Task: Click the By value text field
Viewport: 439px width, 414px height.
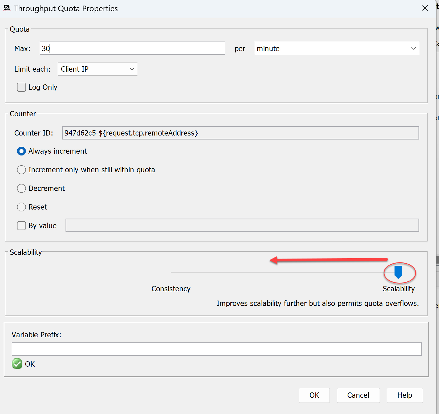Action: pyautogui.click(x=242, y=226)
